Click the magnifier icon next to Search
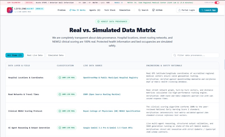The image size is (225, 137). point(139,10)
